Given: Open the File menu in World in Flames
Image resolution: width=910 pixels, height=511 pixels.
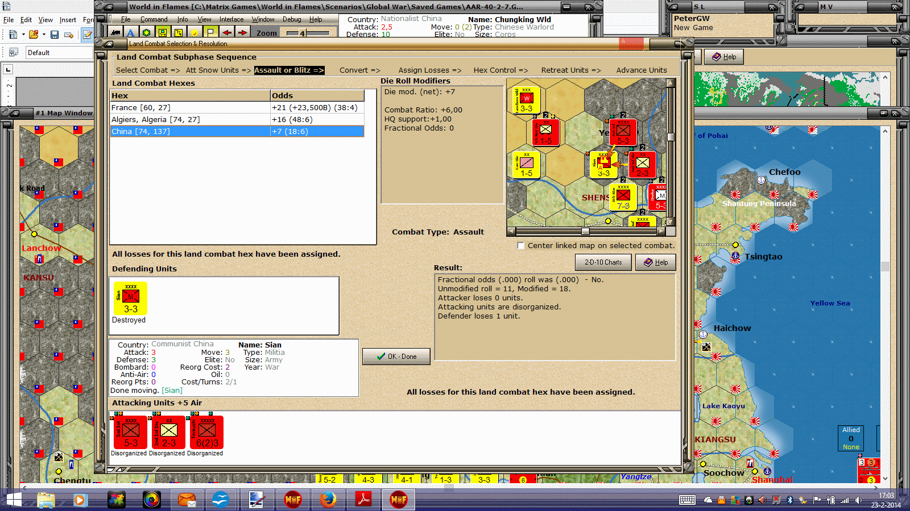Looking at the screenshot, I should pos(126,19).
